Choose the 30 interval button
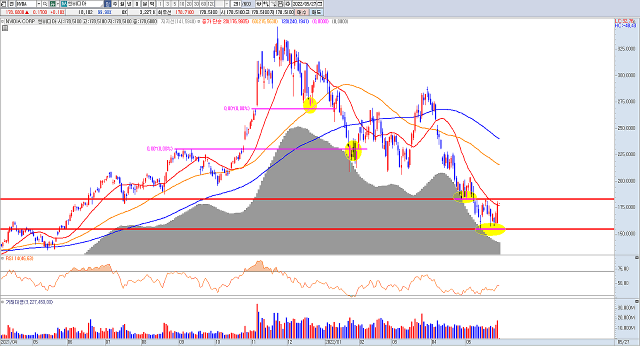The width and height of the screenshot is (640, 346). 196,3
